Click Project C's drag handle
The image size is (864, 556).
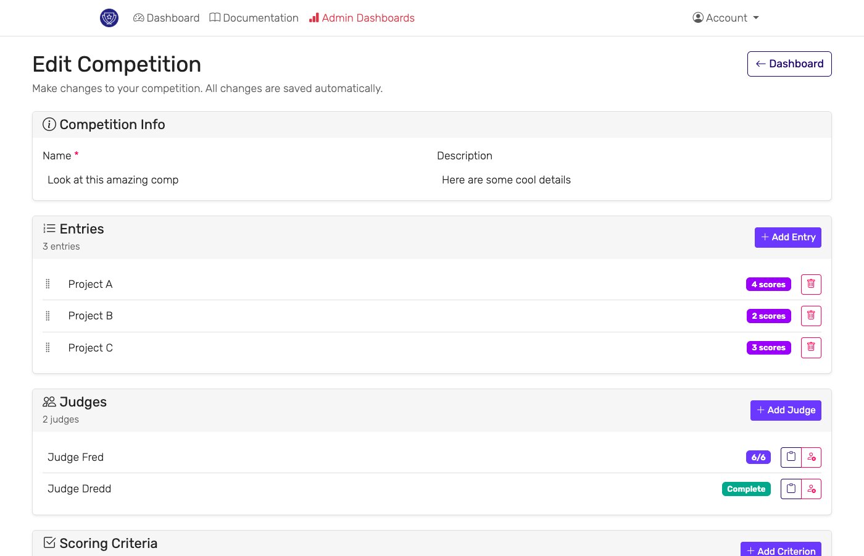point(48,347)
